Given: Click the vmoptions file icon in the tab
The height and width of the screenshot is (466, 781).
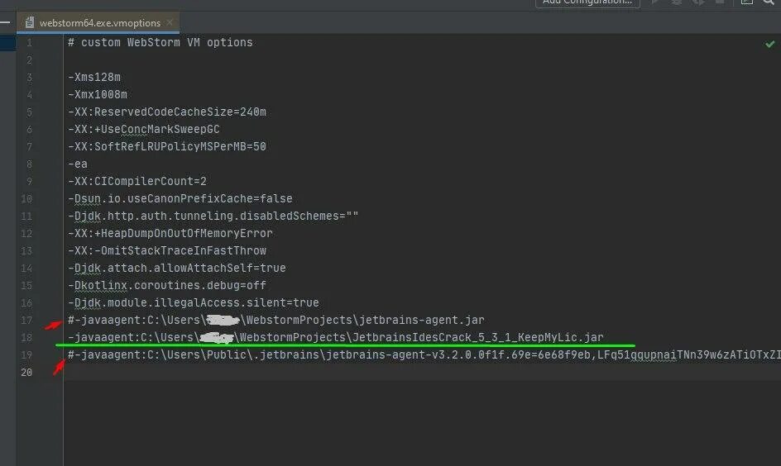Looking at the screenshot, I should [30, 23].
